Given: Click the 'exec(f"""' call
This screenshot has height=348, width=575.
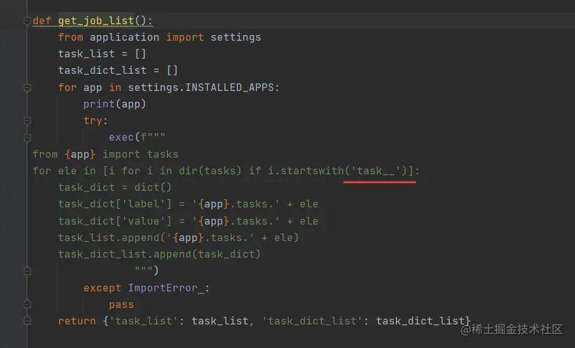Looking at the screenshot, I should (137, 137).
